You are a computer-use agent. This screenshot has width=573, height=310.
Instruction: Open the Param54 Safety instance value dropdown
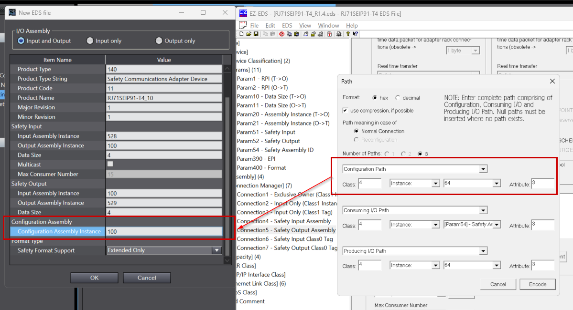click(x=496, y=225)
